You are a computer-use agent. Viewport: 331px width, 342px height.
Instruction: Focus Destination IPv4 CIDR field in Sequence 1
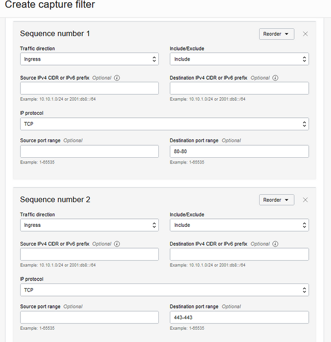(x=239, y=88)
